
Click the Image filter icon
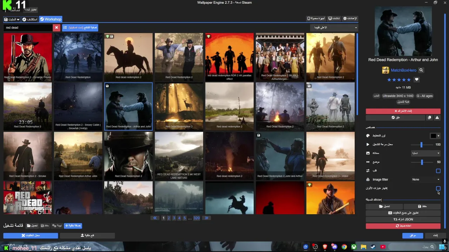368,180
